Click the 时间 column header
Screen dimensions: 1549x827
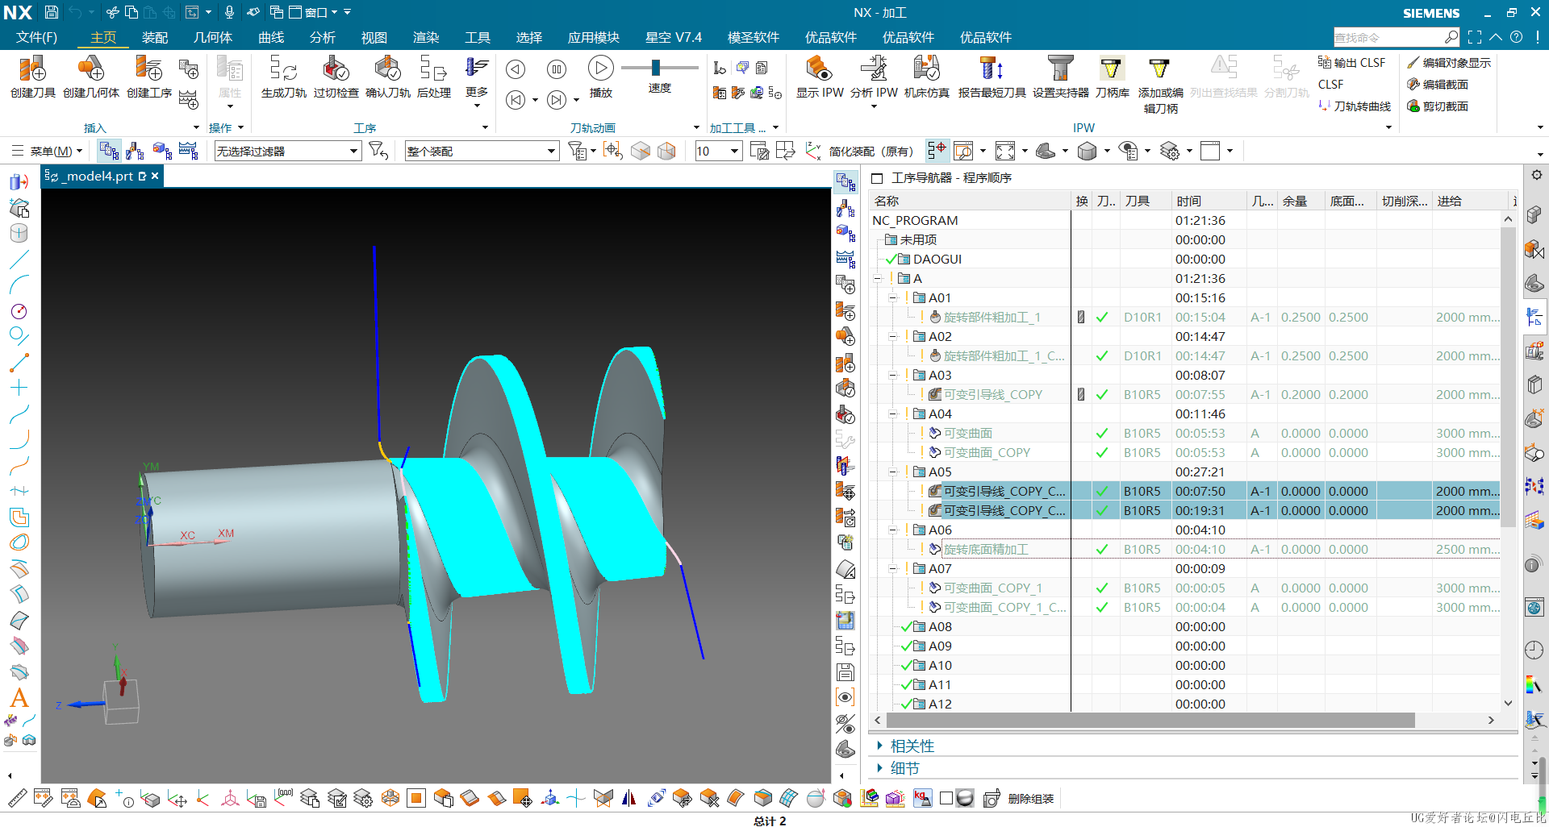tap(1209, 202)
